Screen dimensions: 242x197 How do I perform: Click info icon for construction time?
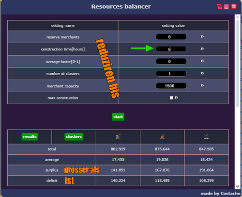[202, 49]
